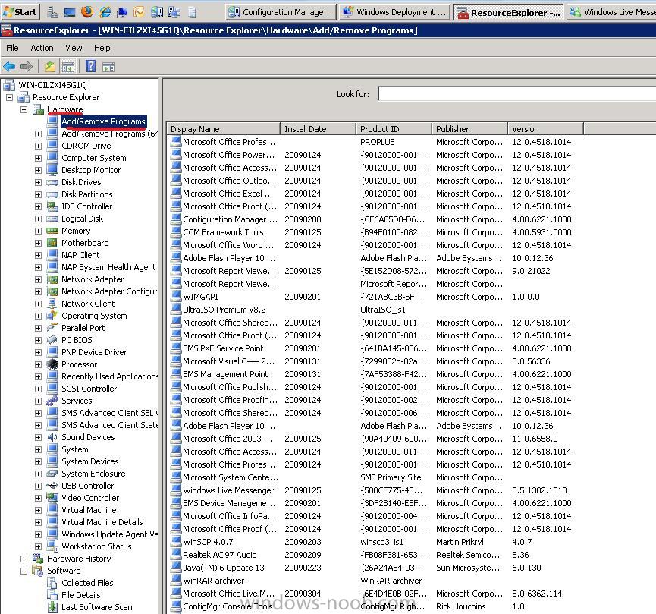The width and height of the screenshot is (656, 614).
Task: Collapse the Hardware node
Action: (24, 109)
